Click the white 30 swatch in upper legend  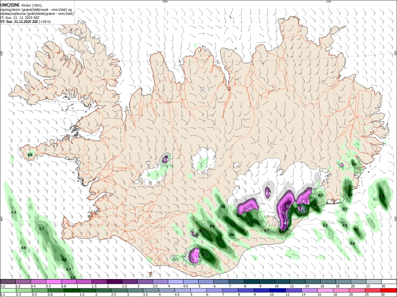[389, 282]
